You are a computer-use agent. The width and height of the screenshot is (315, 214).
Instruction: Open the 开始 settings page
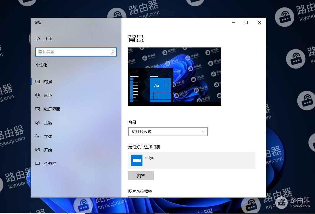tap(76, 150)
